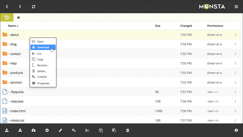Screen dimensions: 243x137
Task: Expand the arrow beside blog folder
Action: [x=9, y=45]
